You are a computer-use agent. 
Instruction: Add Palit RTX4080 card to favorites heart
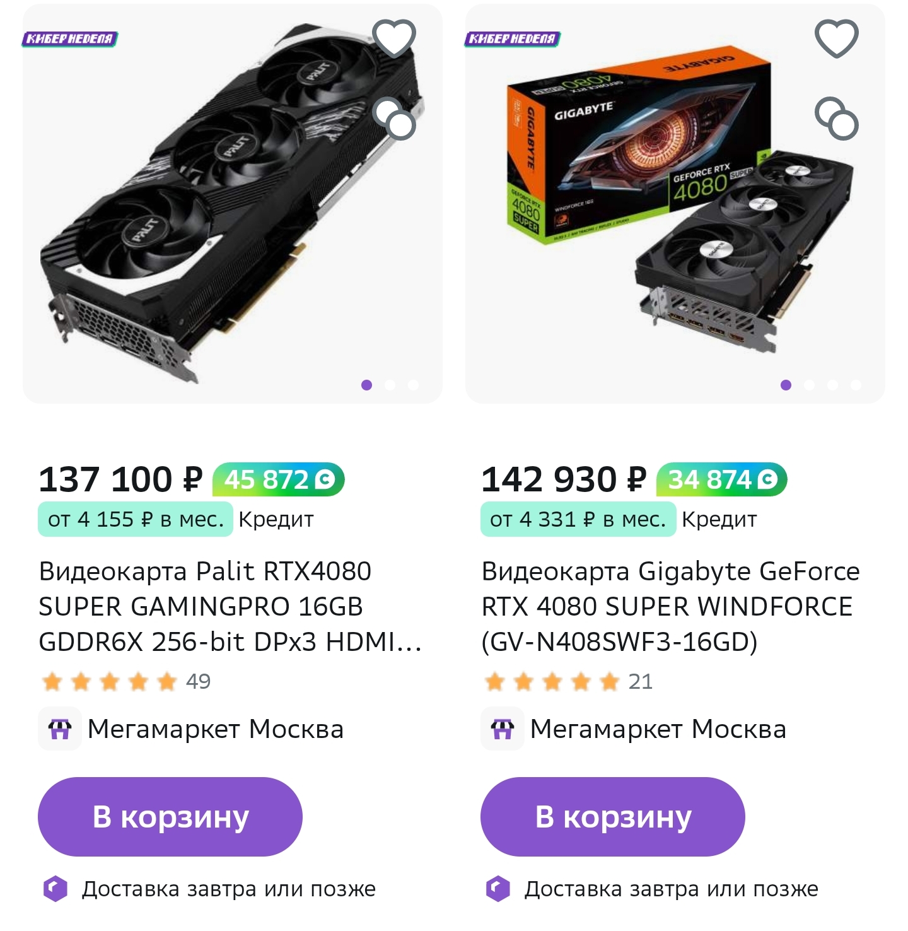click(394, 38)
